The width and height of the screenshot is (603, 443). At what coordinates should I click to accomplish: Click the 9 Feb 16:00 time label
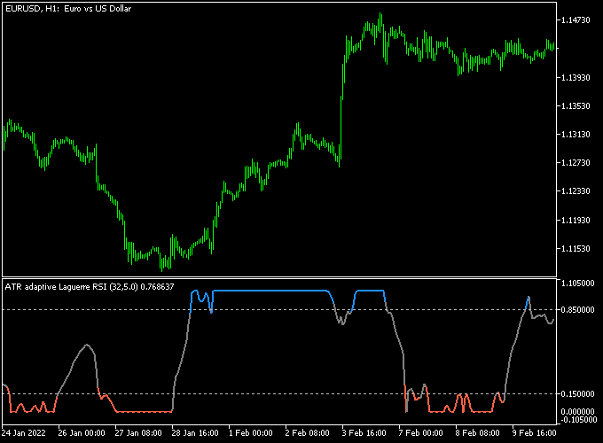pyautogui.click(x=534, y=433)
